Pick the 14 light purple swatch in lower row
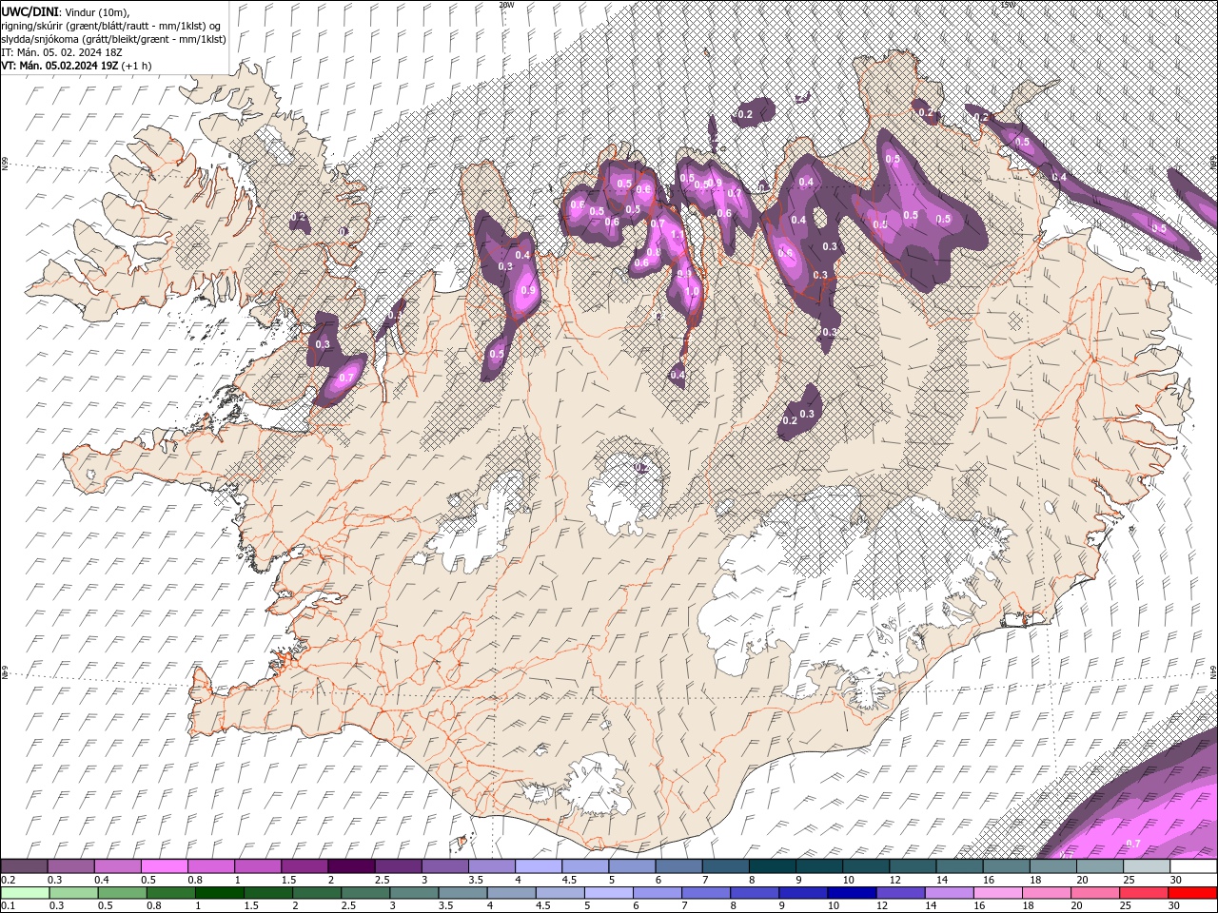This screenshot has height=913, width=1218. coord(950,893)
